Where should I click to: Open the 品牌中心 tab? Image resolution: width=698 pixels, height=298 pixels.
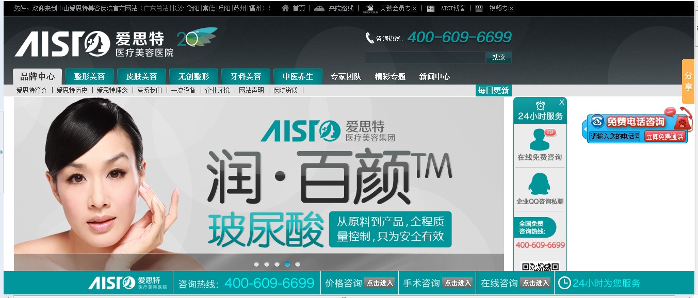(37, 76)
